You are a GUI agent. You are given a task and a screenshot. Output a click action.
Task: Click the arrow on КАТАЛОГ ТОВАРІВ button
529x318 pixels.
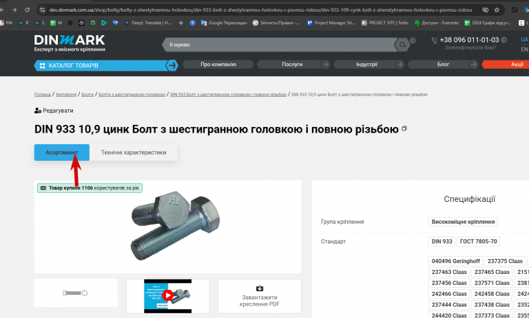click(x=172, y=65)
